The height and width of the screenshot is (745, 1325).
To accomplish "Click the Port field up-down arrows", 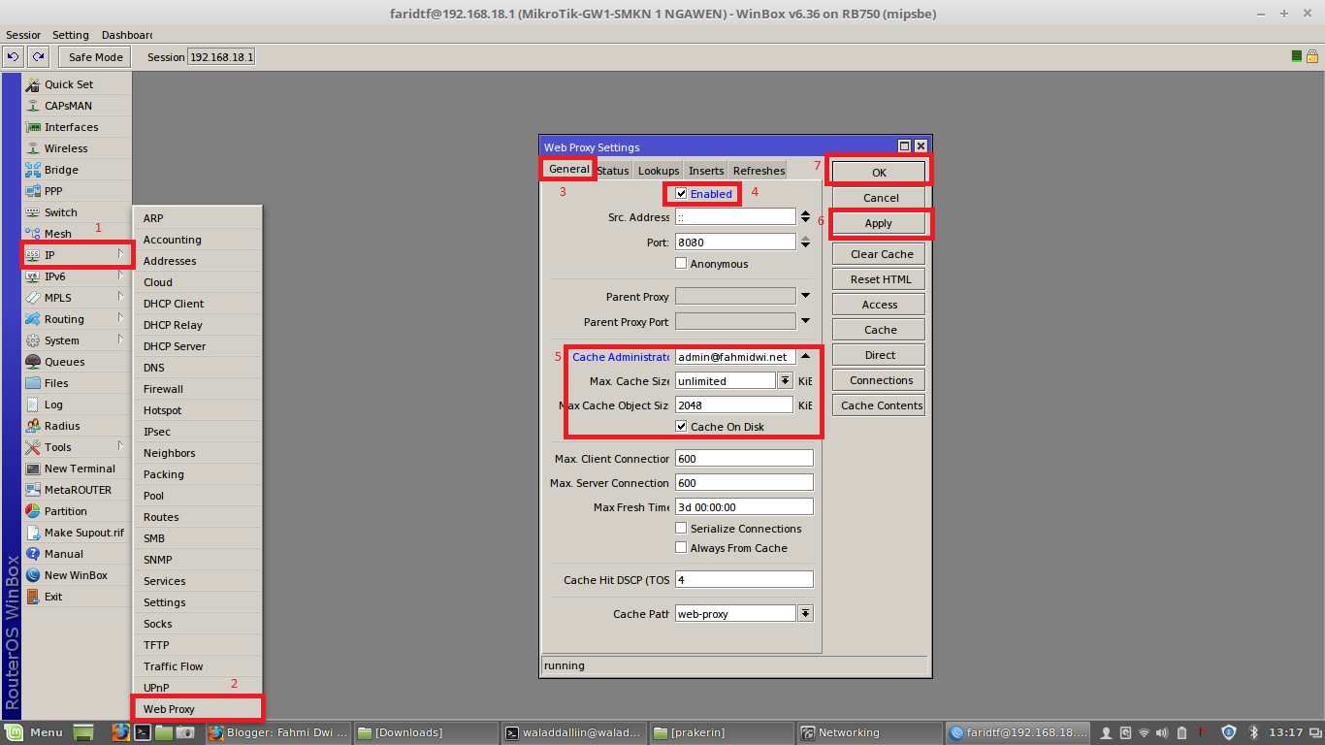I will click(805, 243).
